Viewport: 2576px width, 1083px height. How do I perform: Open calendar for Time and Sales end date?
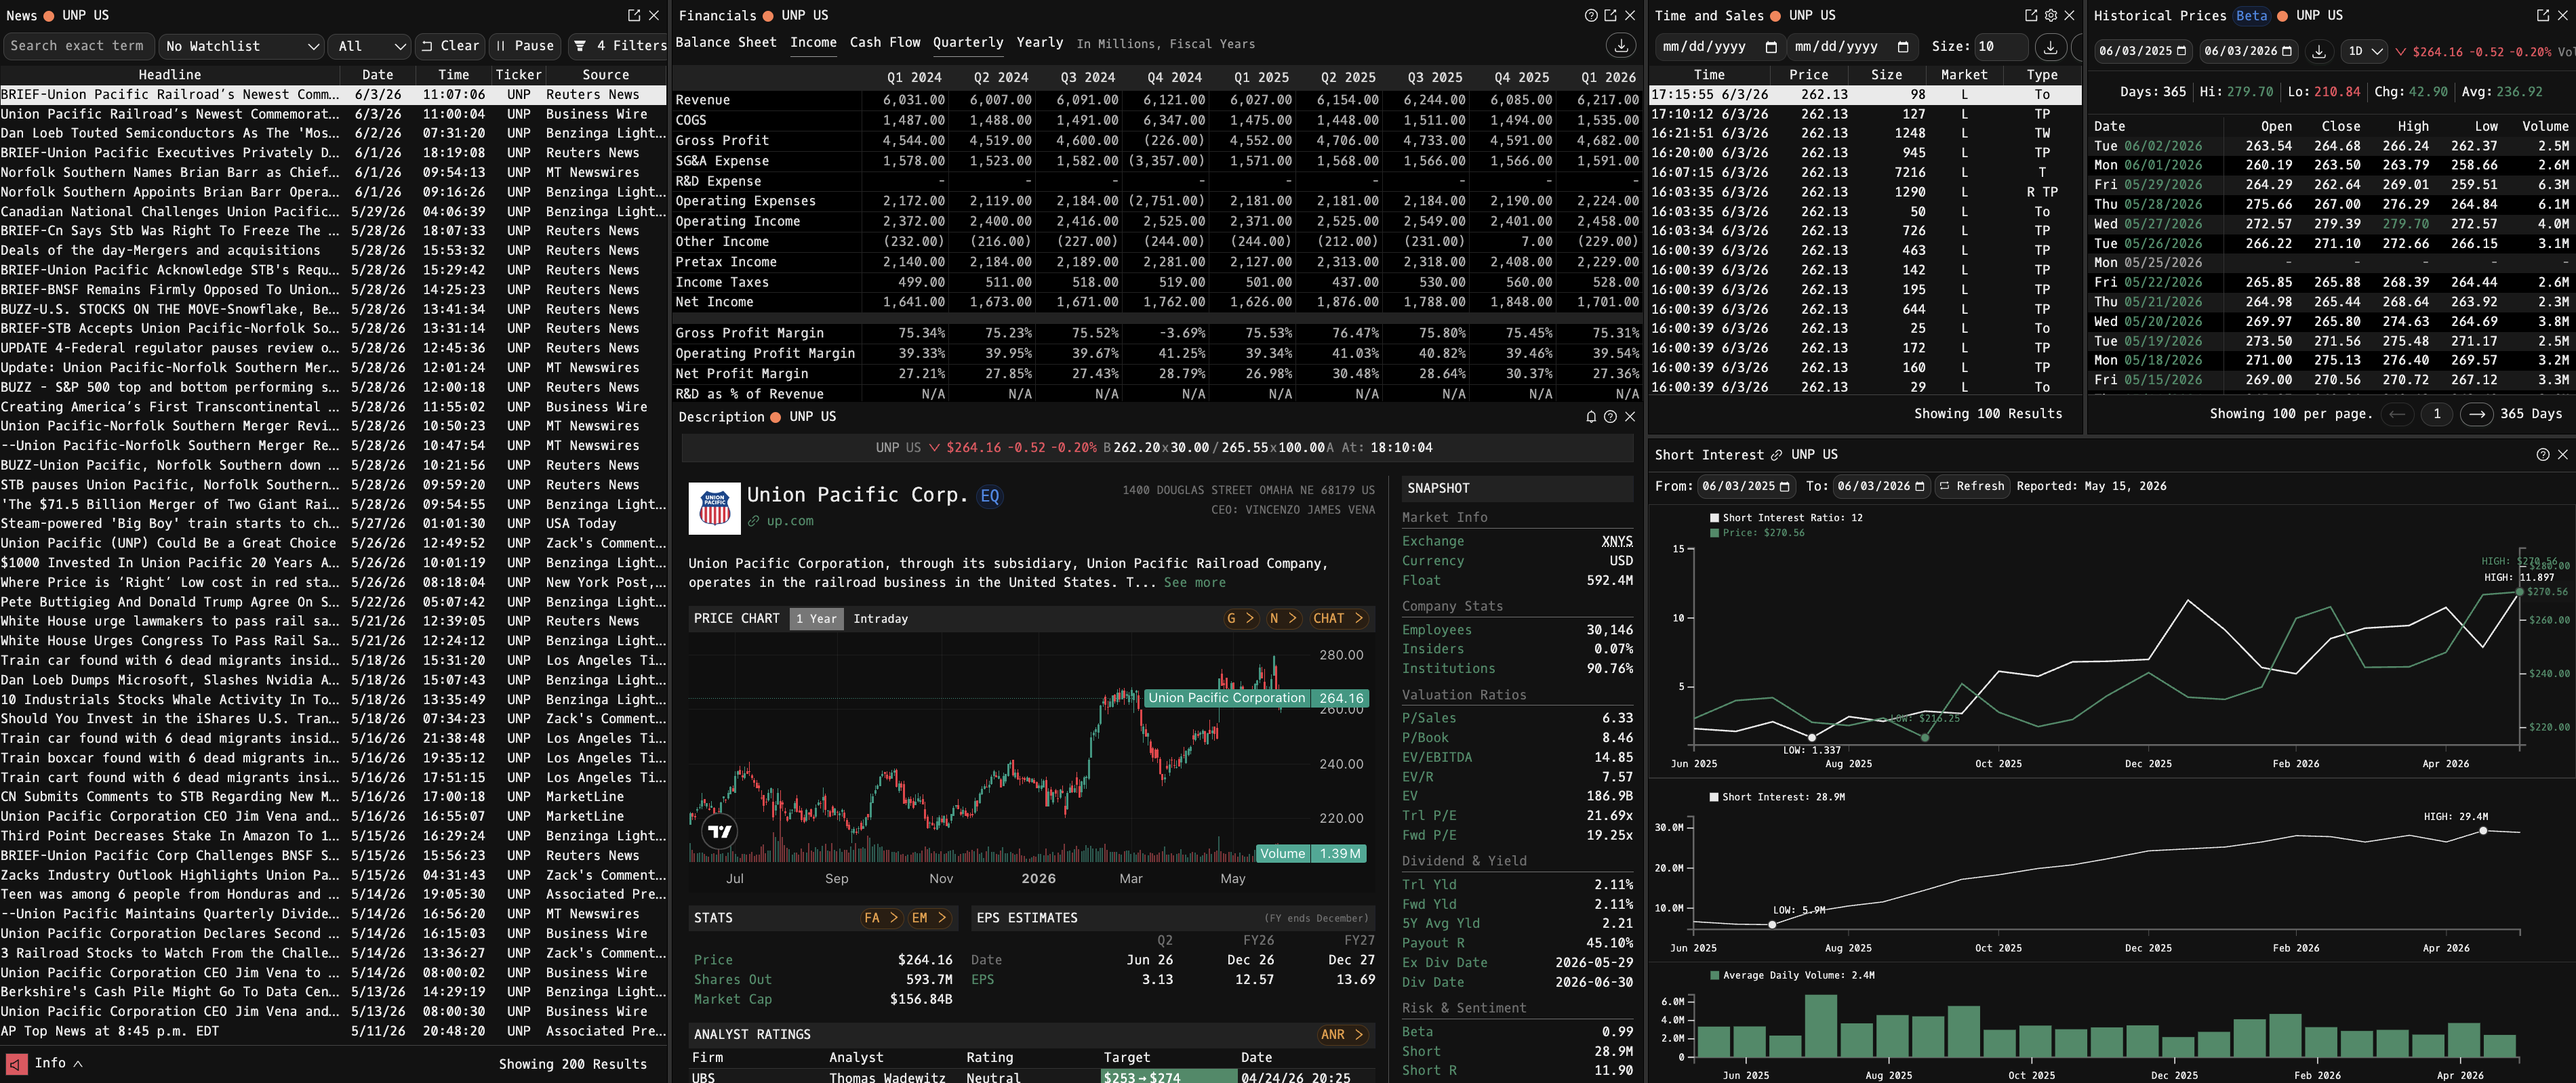click(1903, 47)
